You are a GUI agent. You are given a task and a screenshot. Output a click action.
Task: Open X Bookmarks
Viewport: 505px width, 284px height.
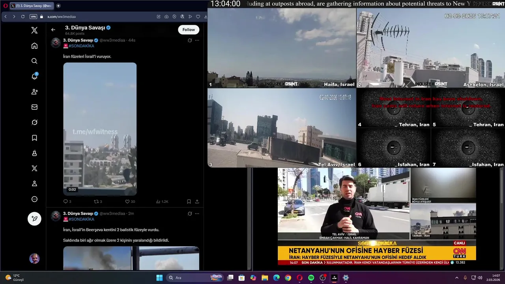tap(34, 138)
